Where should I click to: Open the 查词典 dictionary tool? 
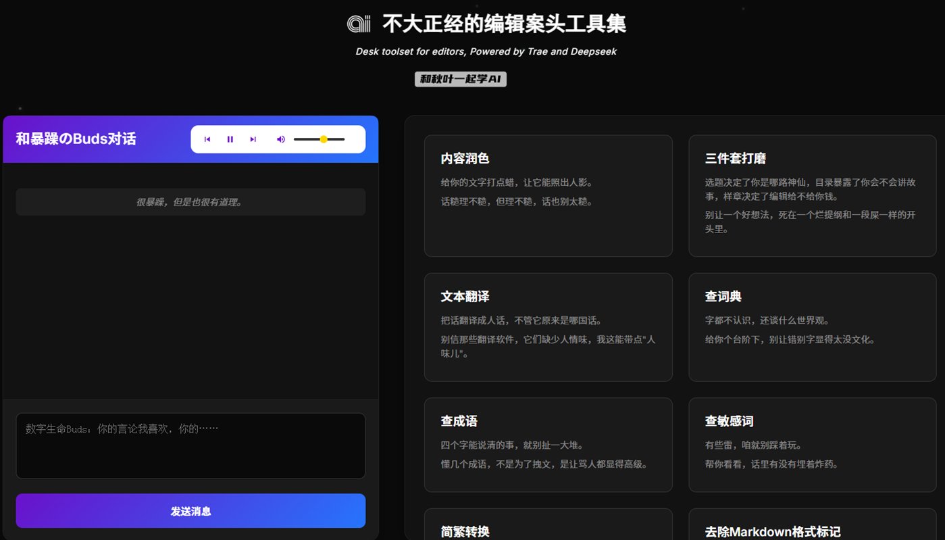(x=812, y=327)
